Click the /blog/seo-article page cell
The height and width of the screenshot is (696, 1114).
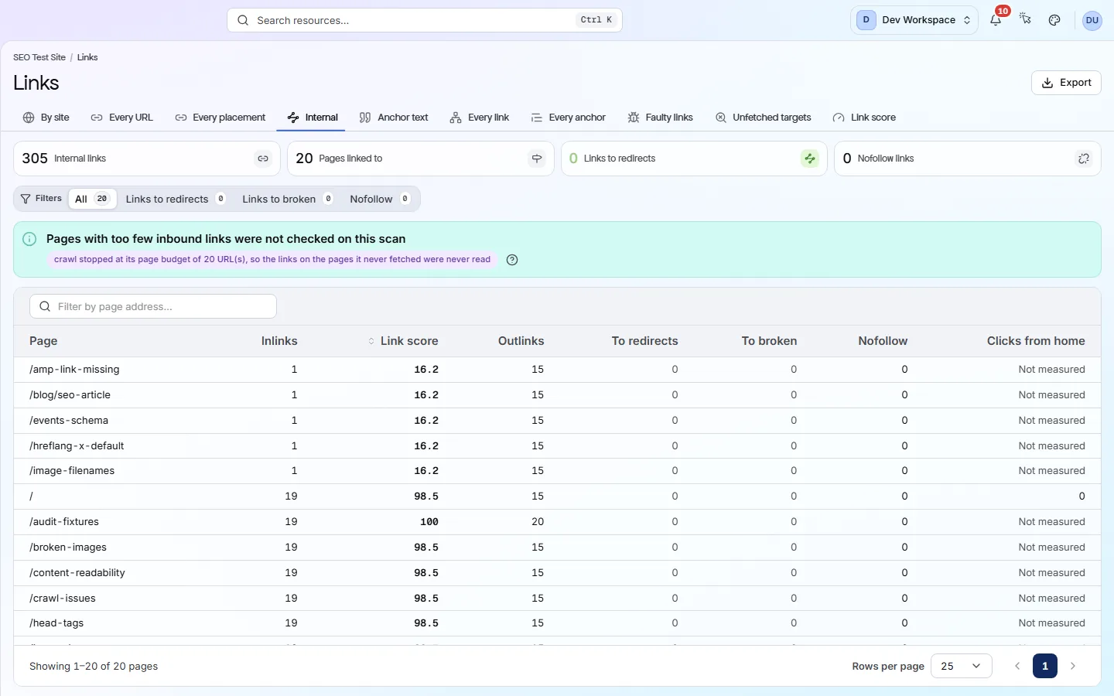(x=70, y=395)
